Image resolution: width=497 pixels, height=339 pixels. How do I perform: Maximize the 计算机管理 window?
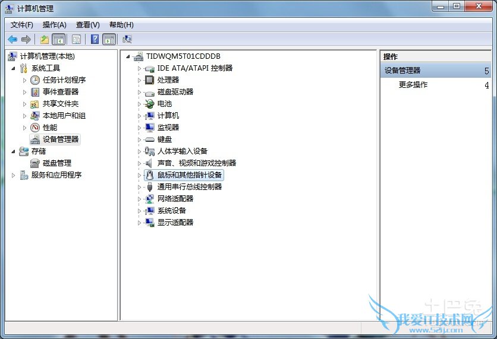pyautogui.click(x=457, y=7)
